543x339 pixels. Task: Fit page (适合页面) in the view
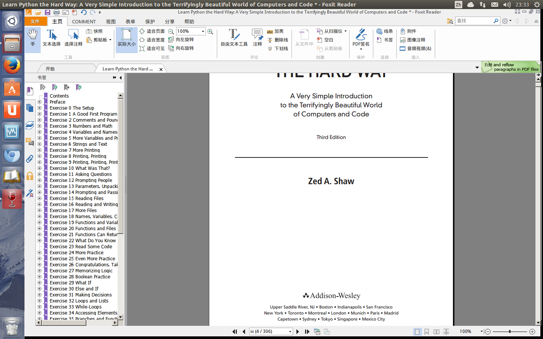(152, 31)
